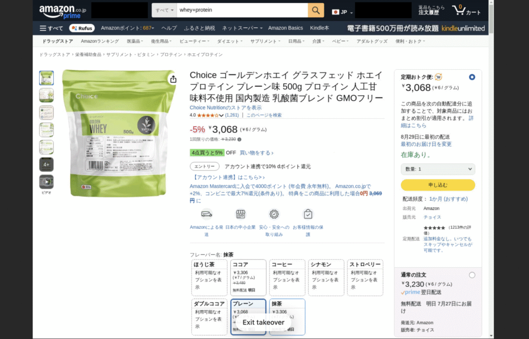The height and width of the screenshot is (339, 529).
Task: Select the highlighted front-of-bag thumbnail
Action: 46,78
